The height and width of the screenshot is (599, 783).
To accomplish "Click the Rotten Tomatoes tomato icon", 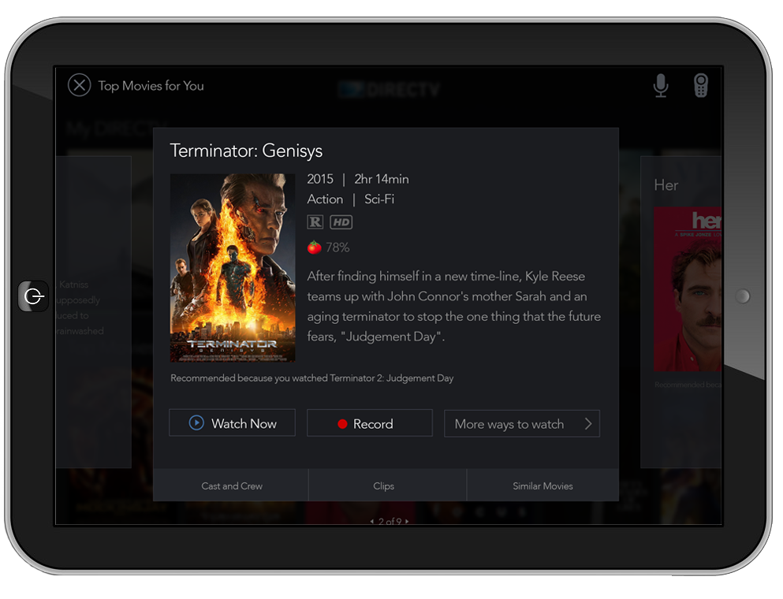I will point(314,247).
